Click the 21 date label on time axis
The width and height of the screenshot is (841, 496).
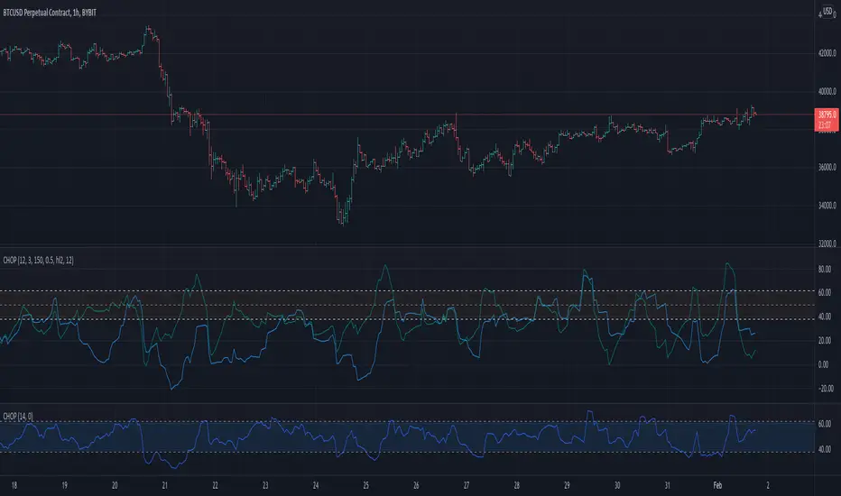tap(164, 485)
